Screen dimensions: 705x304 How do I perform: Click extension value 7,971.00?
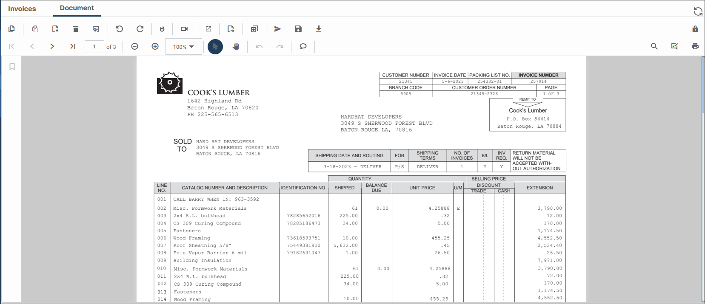click(x=550, y=260)
